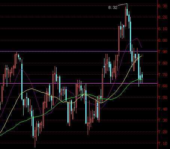Select the 8.20 price axis label

(x=163, y=17)
